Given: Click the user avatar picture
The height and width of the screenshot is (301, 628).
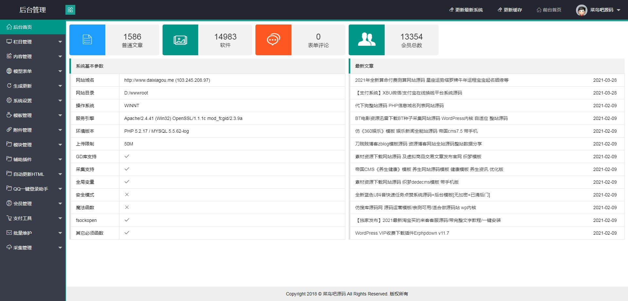Looking at the screenshot, I should click(x=581, y=10).
